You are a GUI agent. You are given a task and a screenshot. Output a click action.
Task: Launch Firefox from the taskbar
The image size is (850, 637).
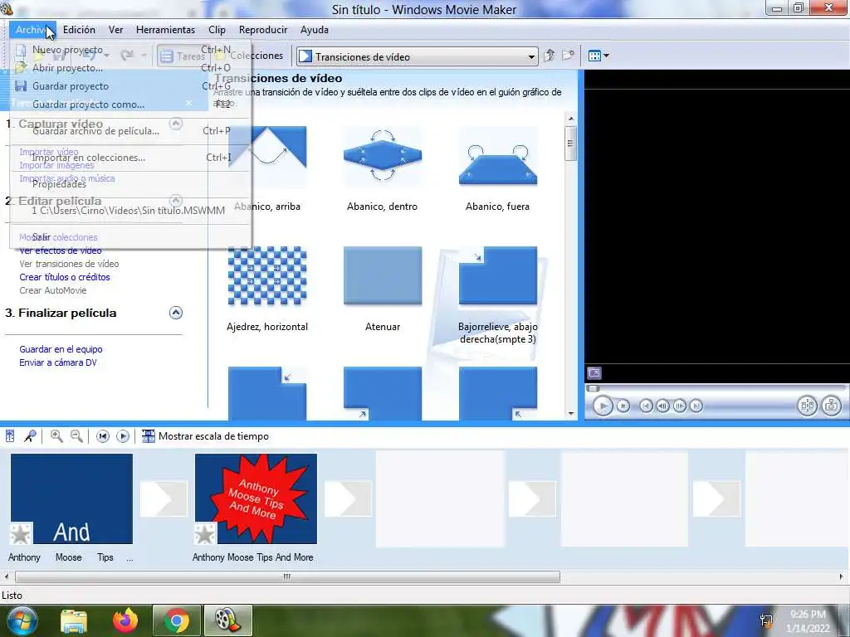125,620
